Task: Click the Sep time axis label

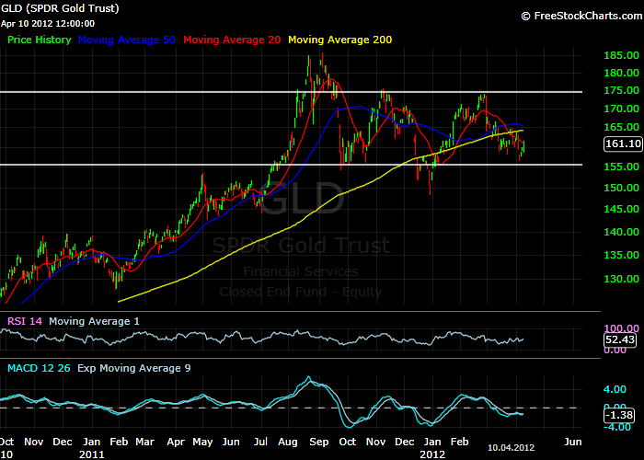Action: tap(318, 442)
